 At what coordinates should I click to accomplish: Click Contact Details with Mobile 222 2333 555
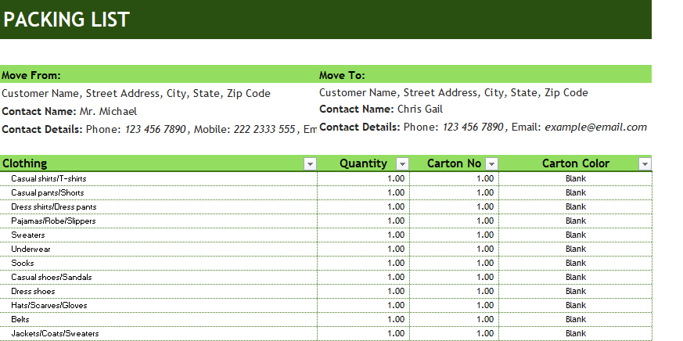[x=159, y=129]
